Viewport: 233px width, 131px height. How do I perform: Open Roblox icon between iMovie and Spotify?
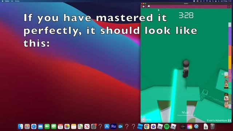[160, 127]
